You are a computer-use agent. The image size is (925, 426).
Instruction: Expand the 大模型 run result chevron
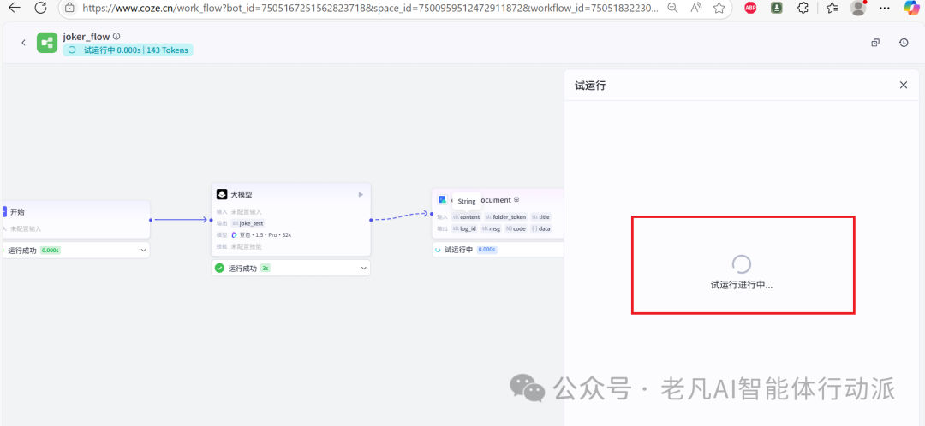point(363,268)
